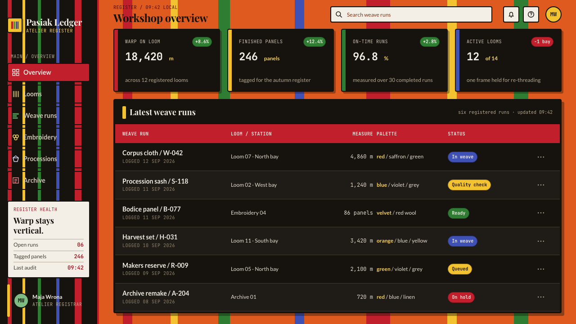This screenshot has width=576, height=324.
Task: Open row actions for Bodice panel / B-077
Action: coord(541,213)
